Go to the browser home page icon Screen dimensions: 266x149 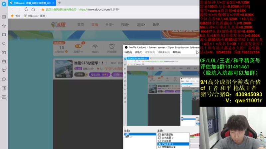pyautogui.click(x=33, y=9)
